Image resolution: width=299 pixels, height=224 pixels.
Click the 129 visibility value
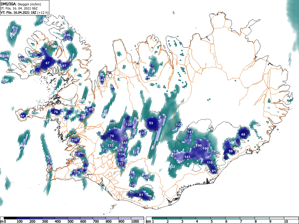click(x=133, y=185)
